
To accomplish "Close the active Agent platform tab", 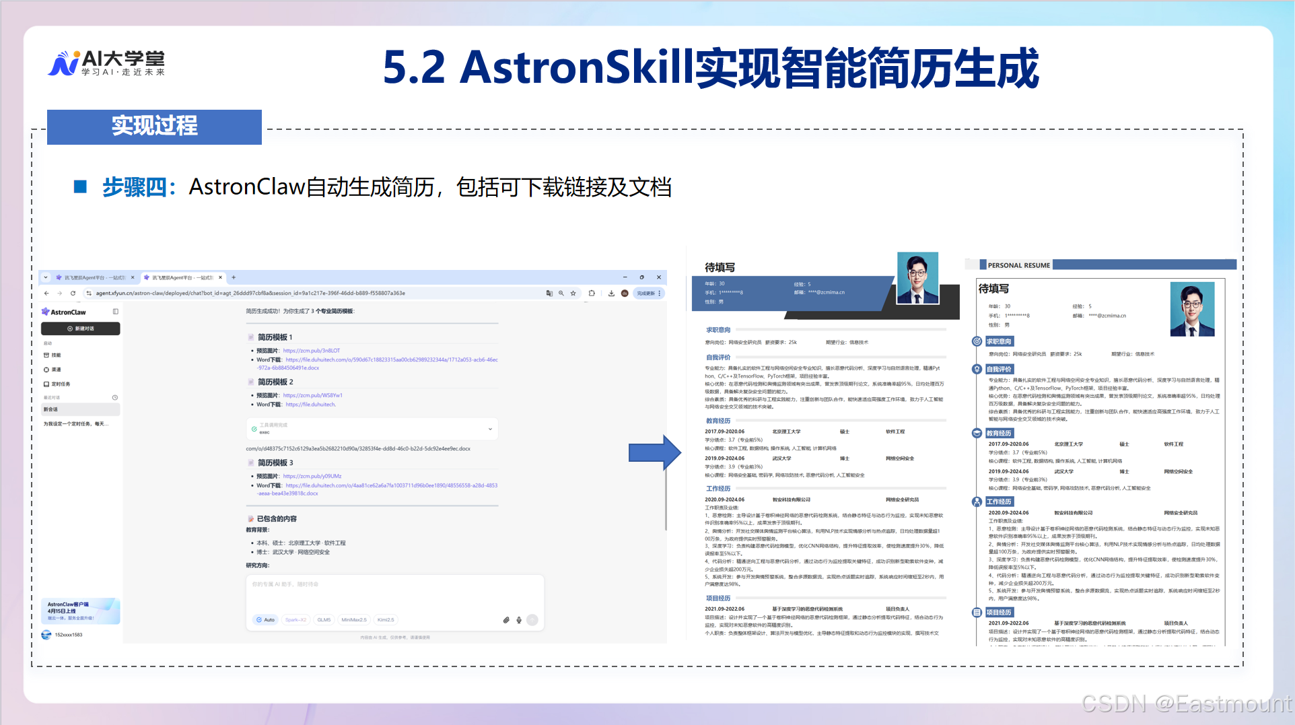I will point(220,277).
